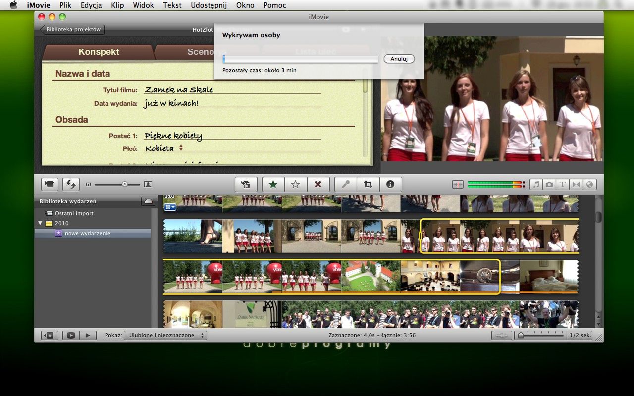
Task: Click the swap events and projects button
Action: [x=71, y=184]
